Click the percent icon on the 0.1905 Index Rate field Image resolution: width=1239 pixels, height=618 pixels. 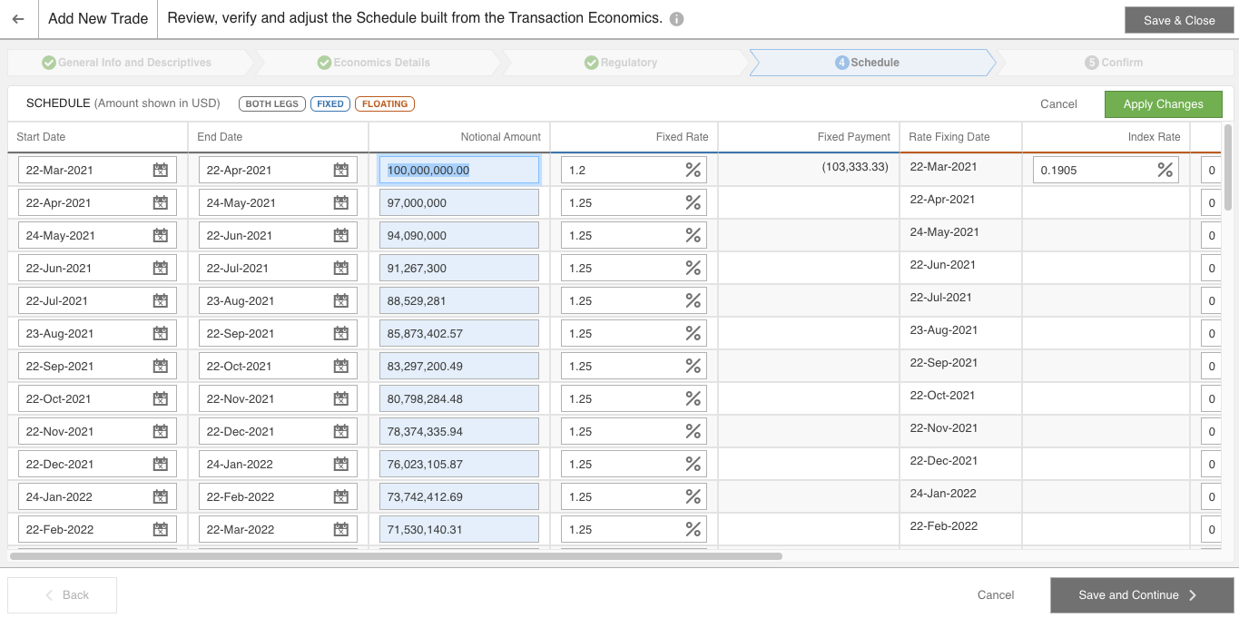1165,170
